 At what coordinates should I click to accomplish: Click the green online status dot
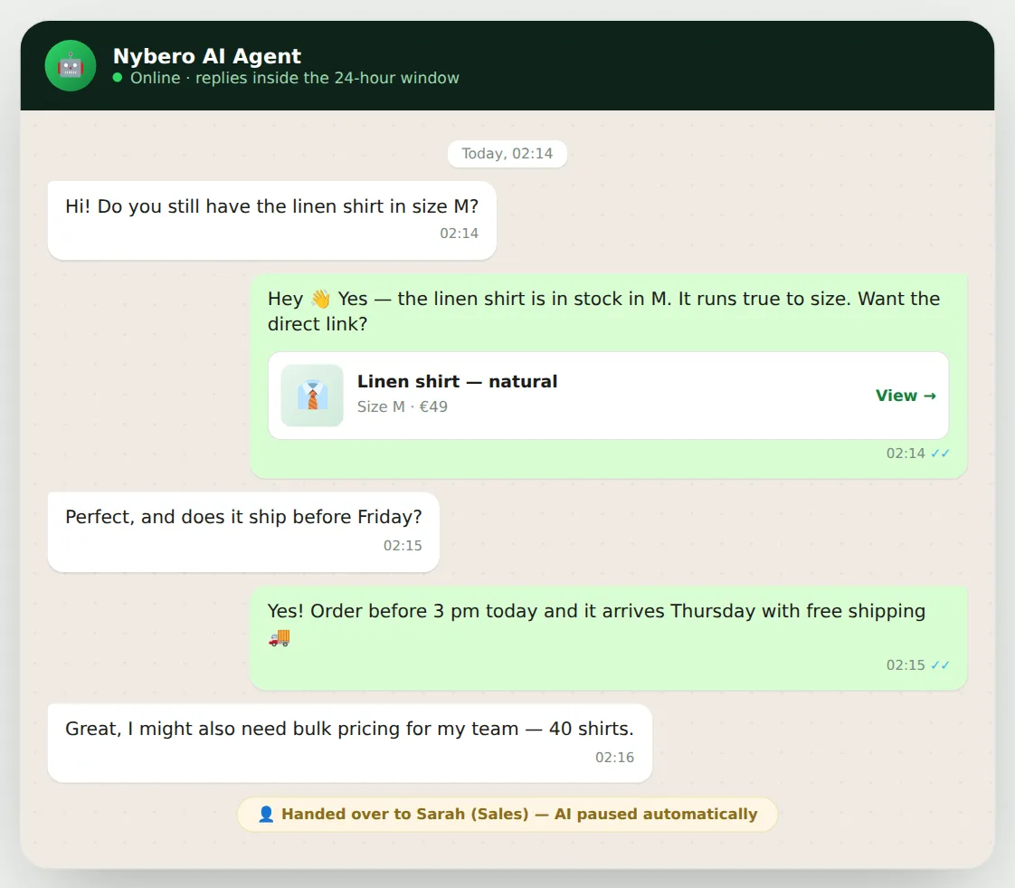(118, 78)
